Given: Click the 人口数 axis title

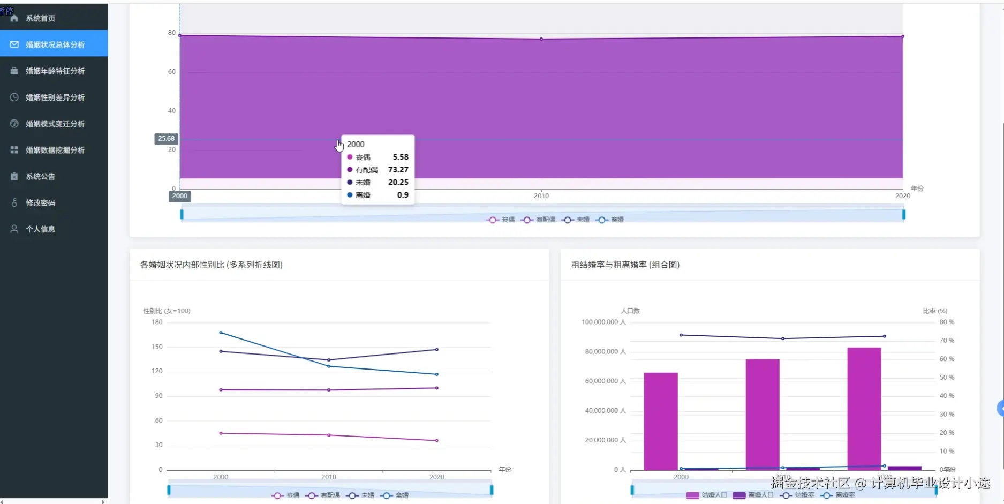Looking at the screenshot, I should (630, 311).
